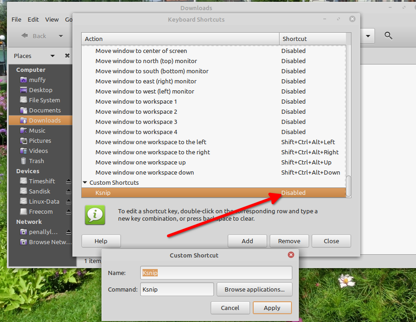Open the View menu

pos(52,19)
